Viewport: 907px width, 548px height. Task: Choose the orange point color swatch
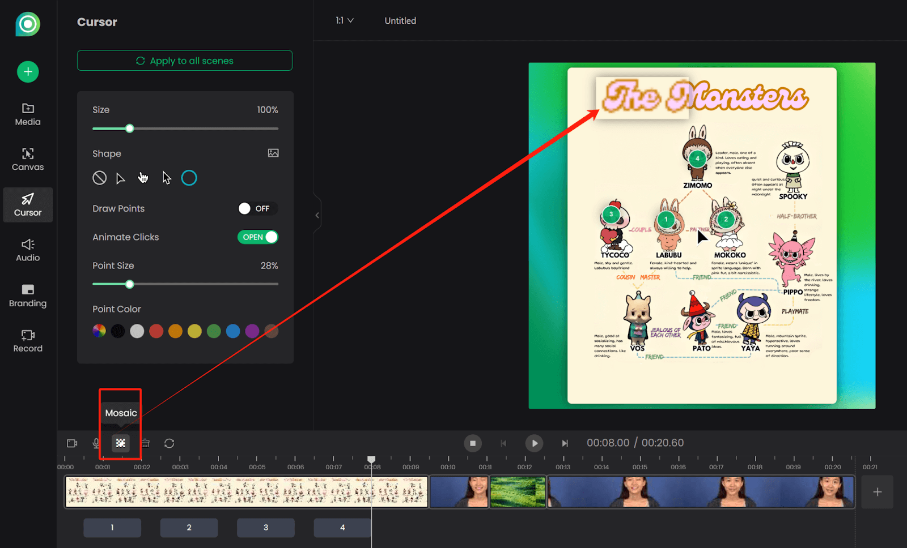pyautogui.click(x=176, y=331)
